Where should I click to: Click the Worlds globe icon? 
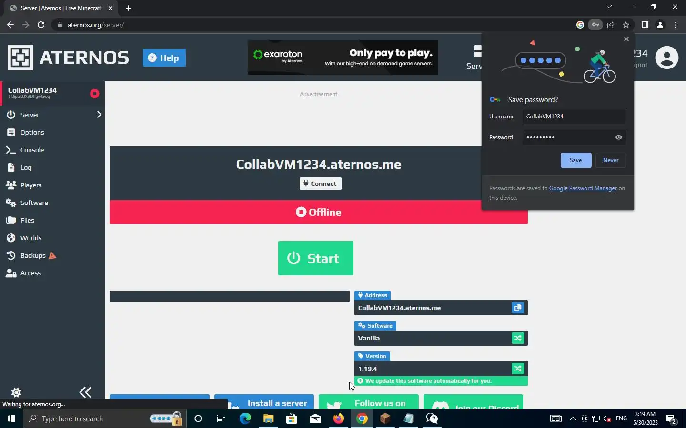pos(11,238)
